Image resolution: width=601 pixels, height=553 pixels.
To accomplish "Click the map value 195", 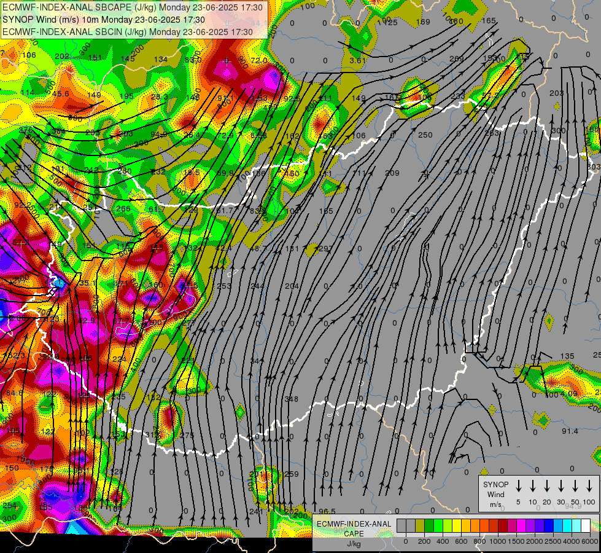I will click(x=126, y=96).
